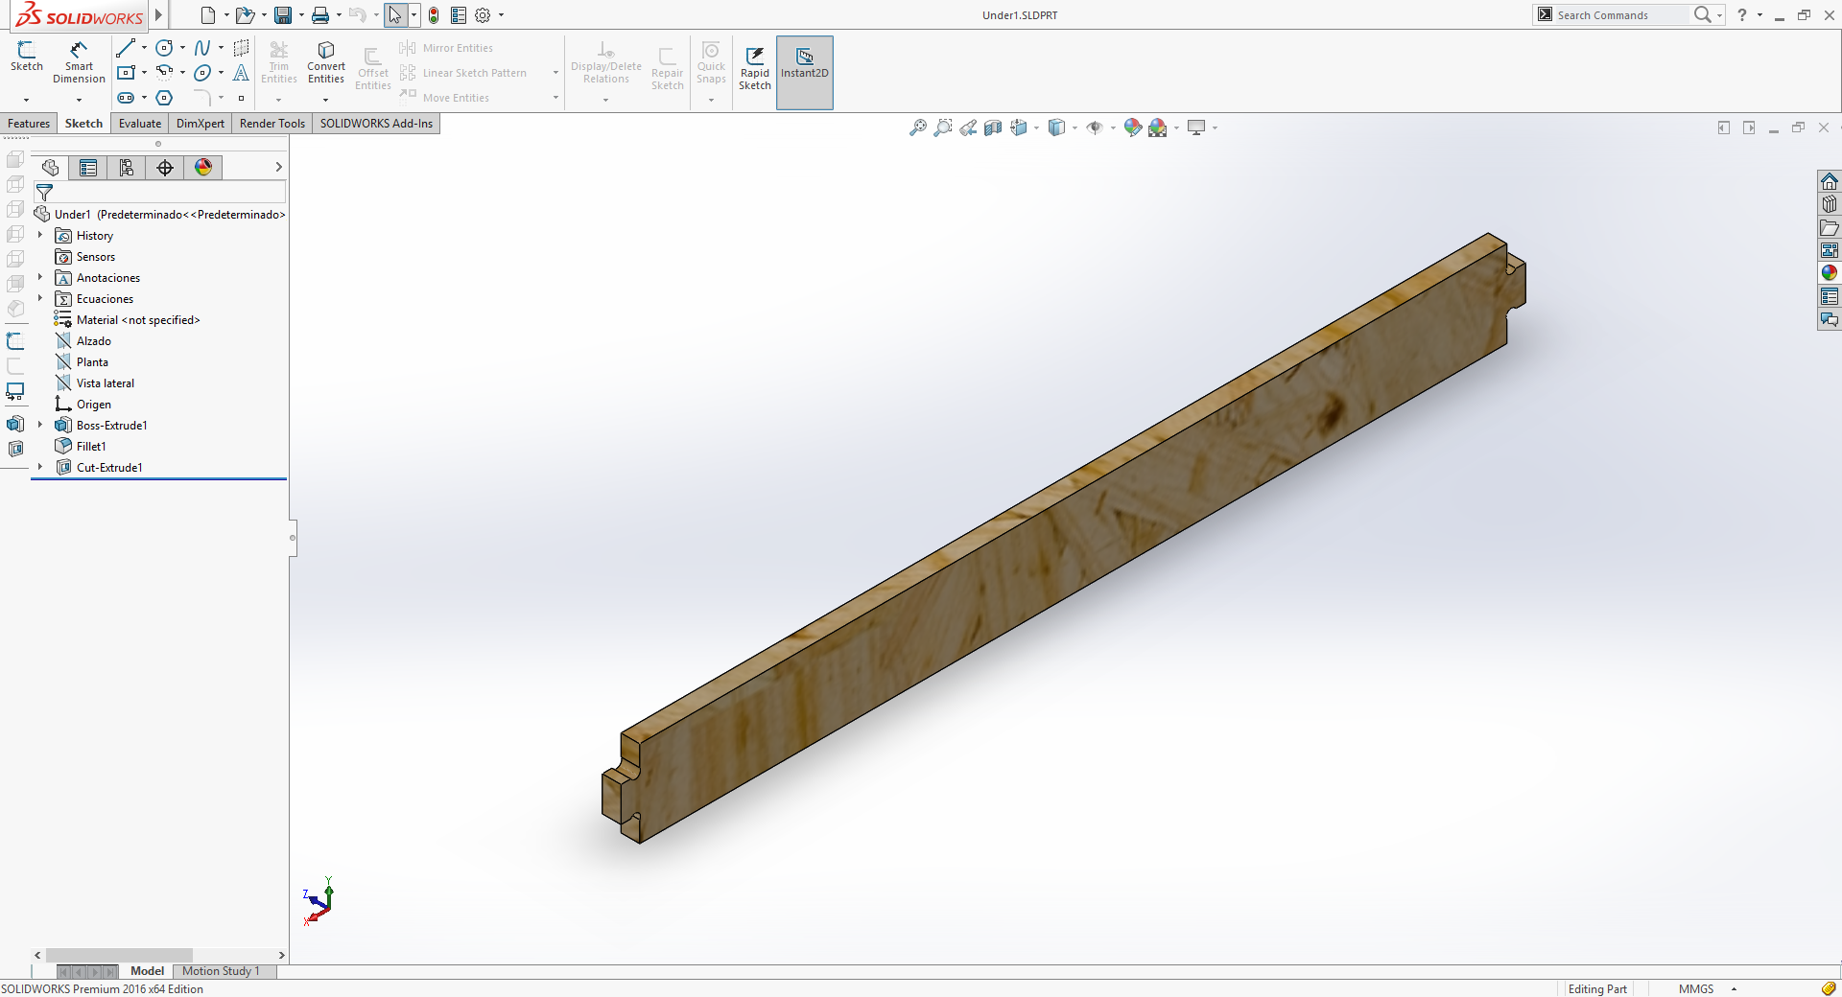Image resolution: width=1842 pixels, height=997 pixels.
Task: Click the Rebuild traffic light icon
Action: [434, 15]
